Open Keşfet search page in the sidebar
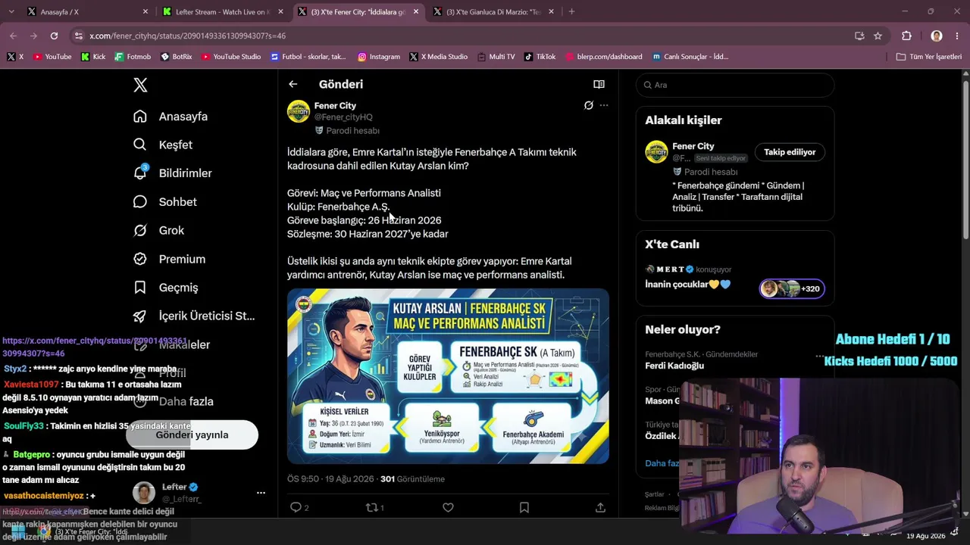The width and height of the screenshot is (970, 545). click(163, 145)
